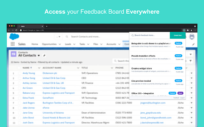Screen dimensions: 204x127
Task: Open the Salesforce cloud logo
Action: pyautogui.click(x=14, y=37)
